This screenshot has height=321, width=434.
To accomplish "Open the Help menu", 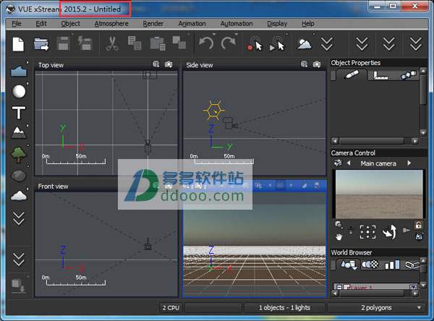I will 308,24.
